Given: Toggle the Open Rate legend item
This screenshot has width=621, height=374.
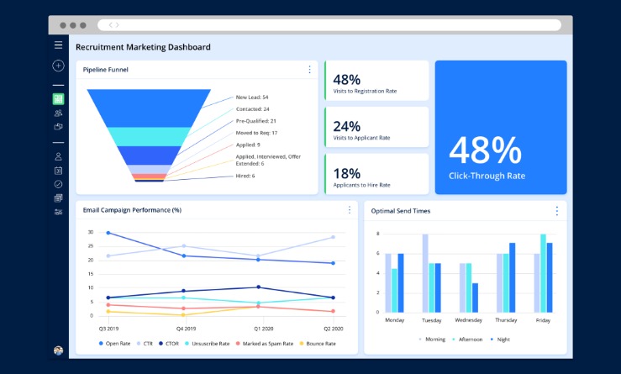Looking at the screenshot, I should coord(118,344).
